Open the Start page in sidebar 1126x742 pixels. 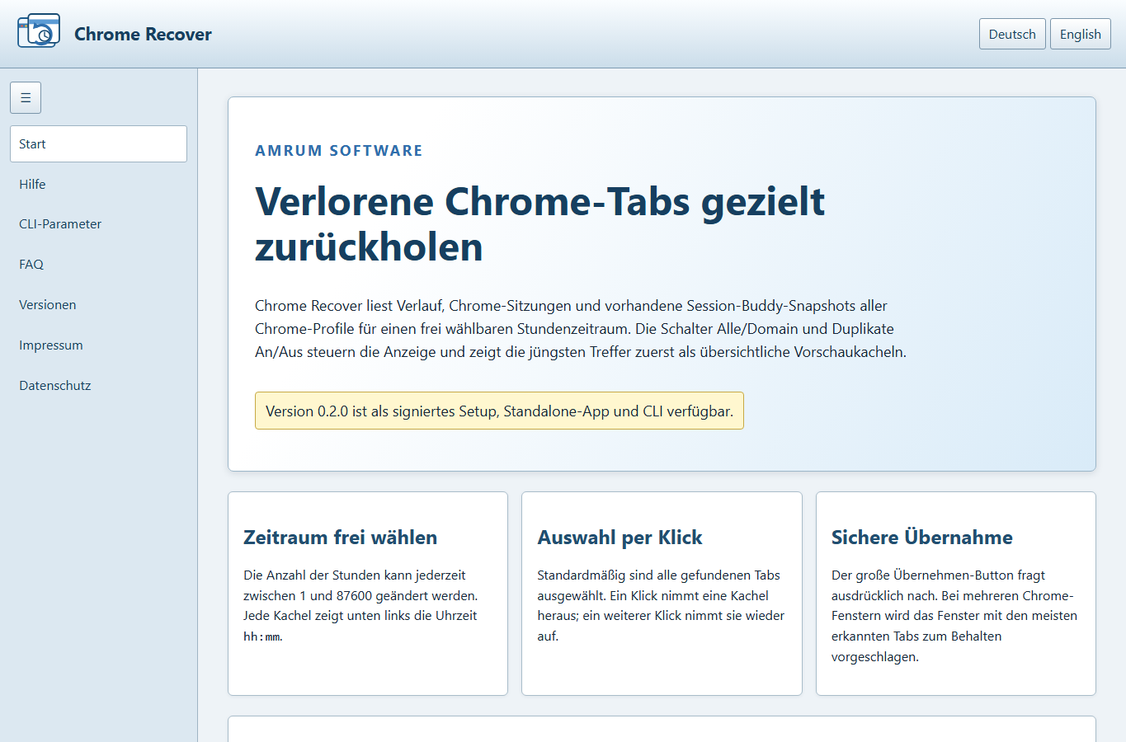[x=98, y=143]
